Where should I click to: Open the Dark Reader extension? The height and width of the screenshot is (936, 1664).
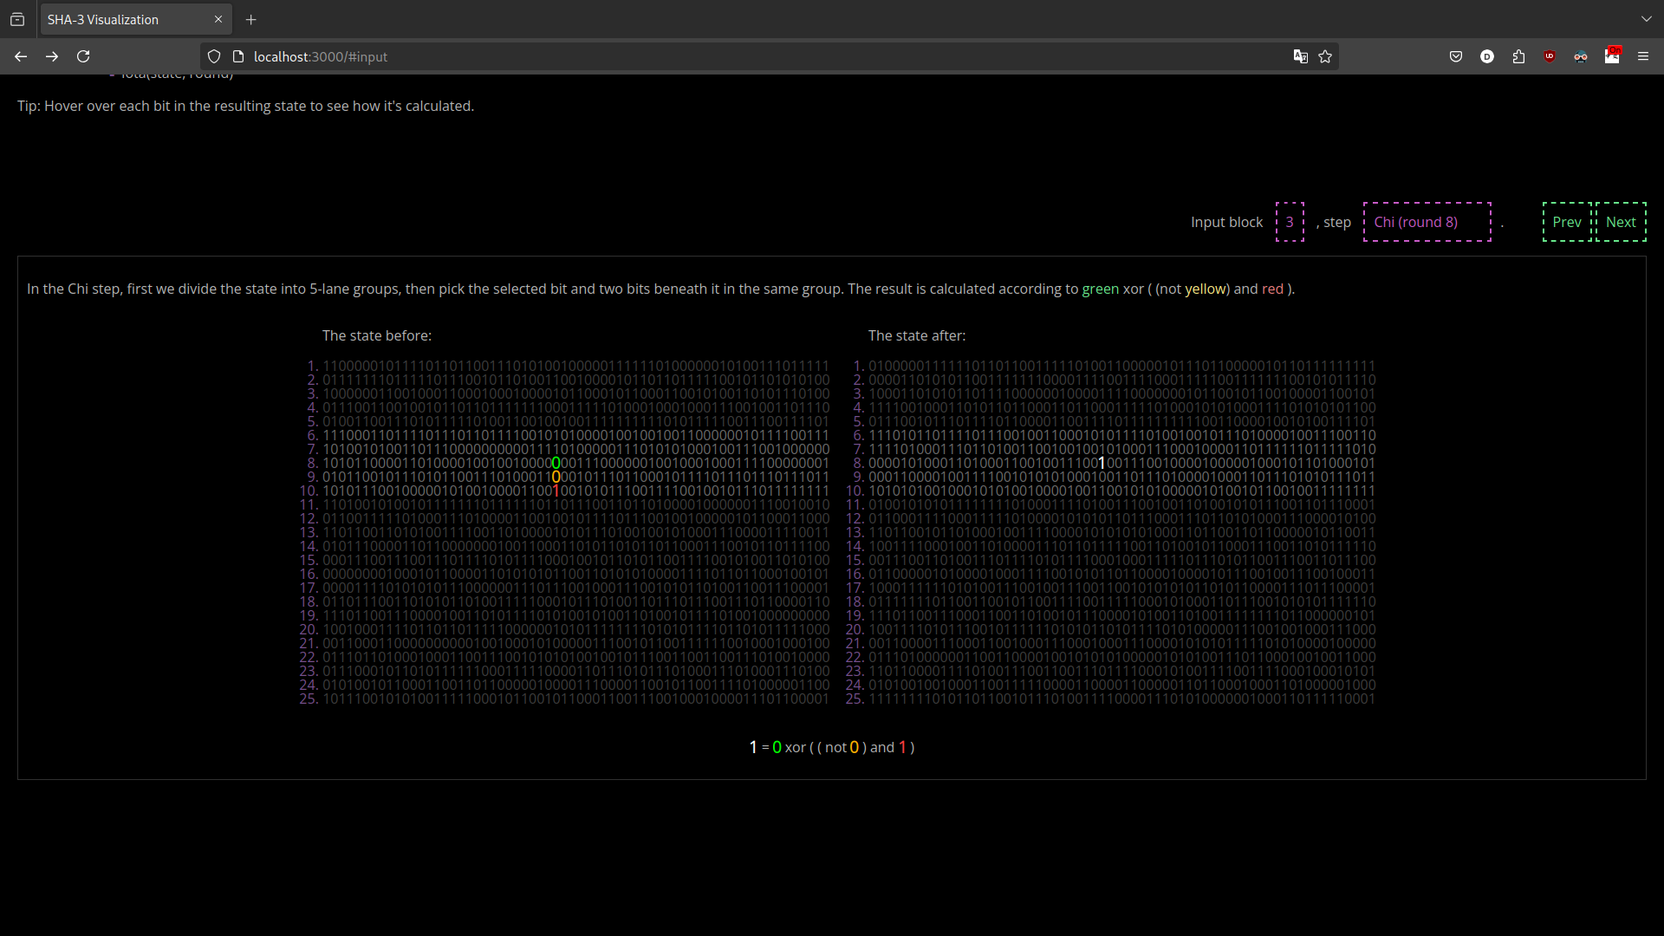click(1487, 56)
